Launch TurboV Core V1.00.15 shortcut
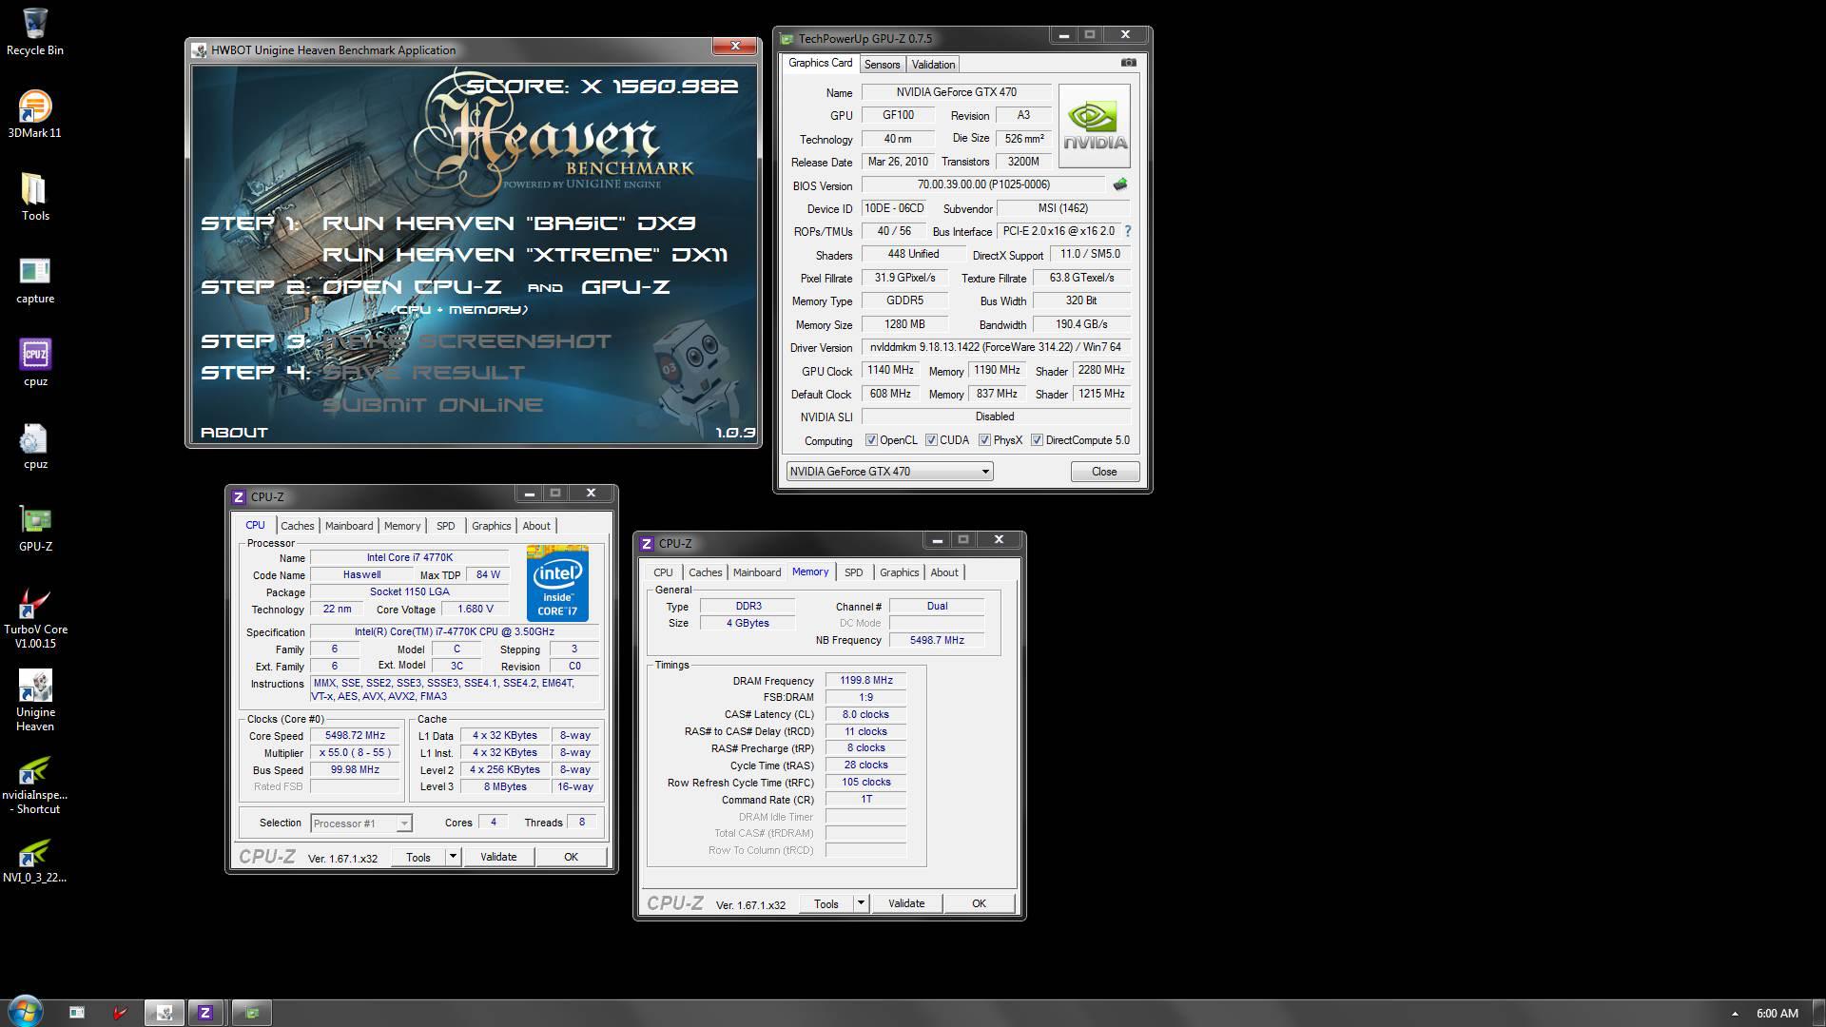Image resolution: width=1826 pixels, height=1027 pixels. point(35,617)
